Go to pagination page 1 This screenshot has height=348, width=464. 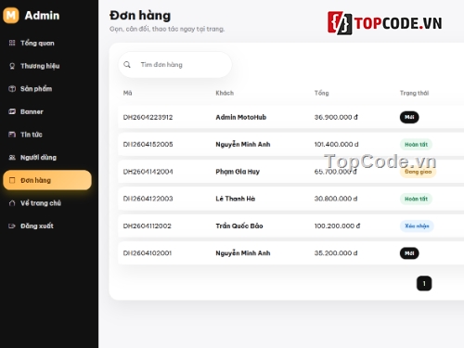(424, 283)
